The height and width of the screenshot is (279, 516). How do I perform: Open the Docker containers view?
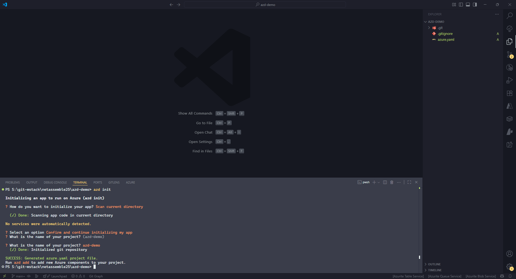510,119
